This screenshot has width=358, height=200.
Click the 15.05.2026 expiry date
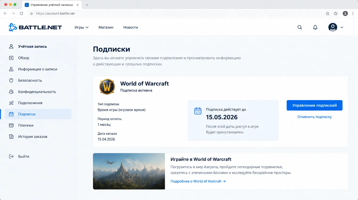click(222, 117)
